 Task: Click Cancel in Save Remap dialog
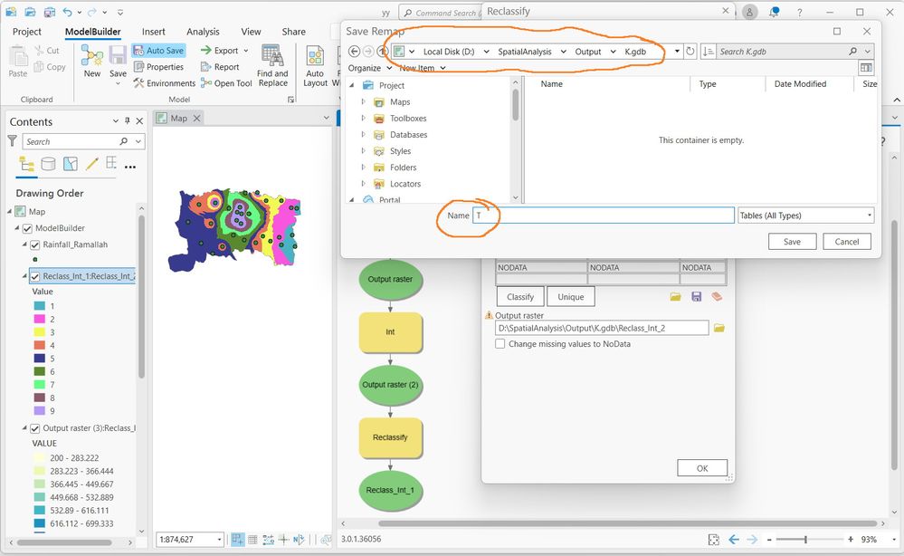[846, 242]
